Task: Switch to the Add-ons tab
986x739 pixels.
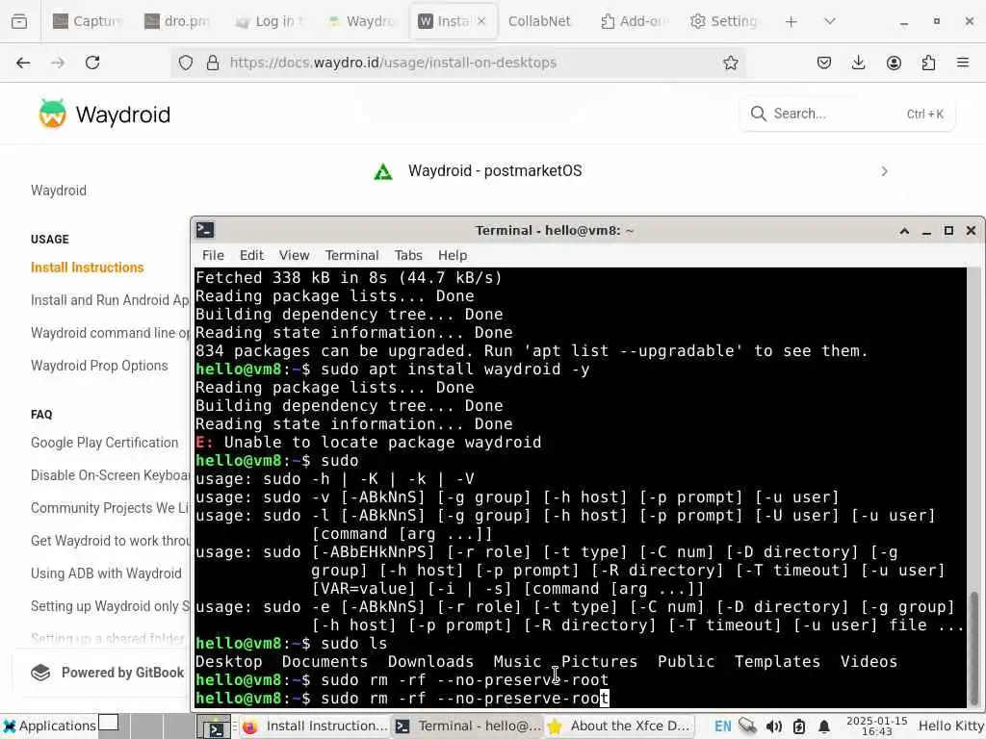Action: (x=634, y=21)
